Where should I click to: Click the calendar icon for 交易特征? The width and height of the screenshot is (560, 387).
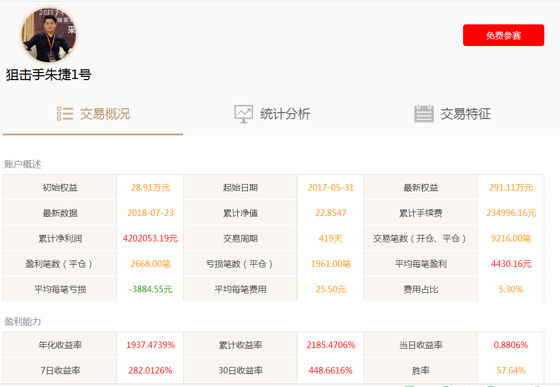(424, 114)
